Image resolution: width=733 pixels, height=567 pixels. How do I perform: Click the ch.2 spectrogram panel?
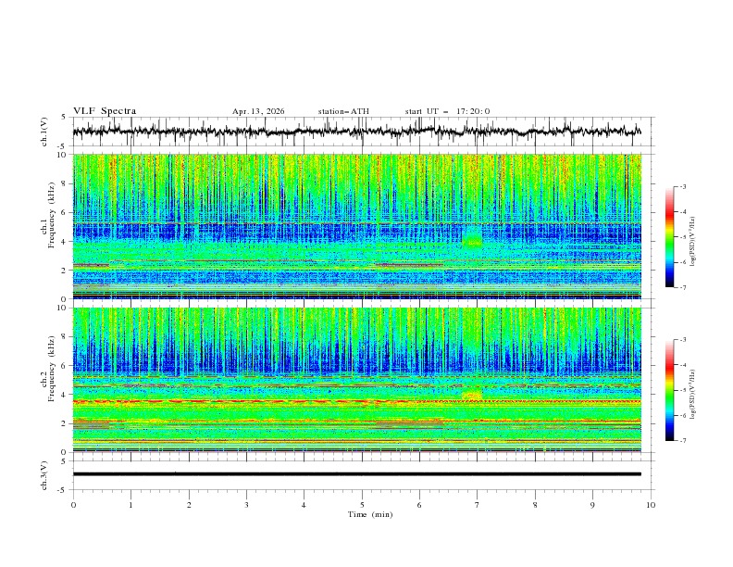(x=357, y=380)
